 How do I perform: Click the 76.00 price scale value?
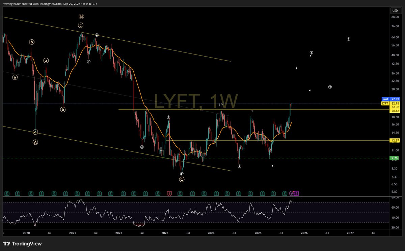pos(395,26)
